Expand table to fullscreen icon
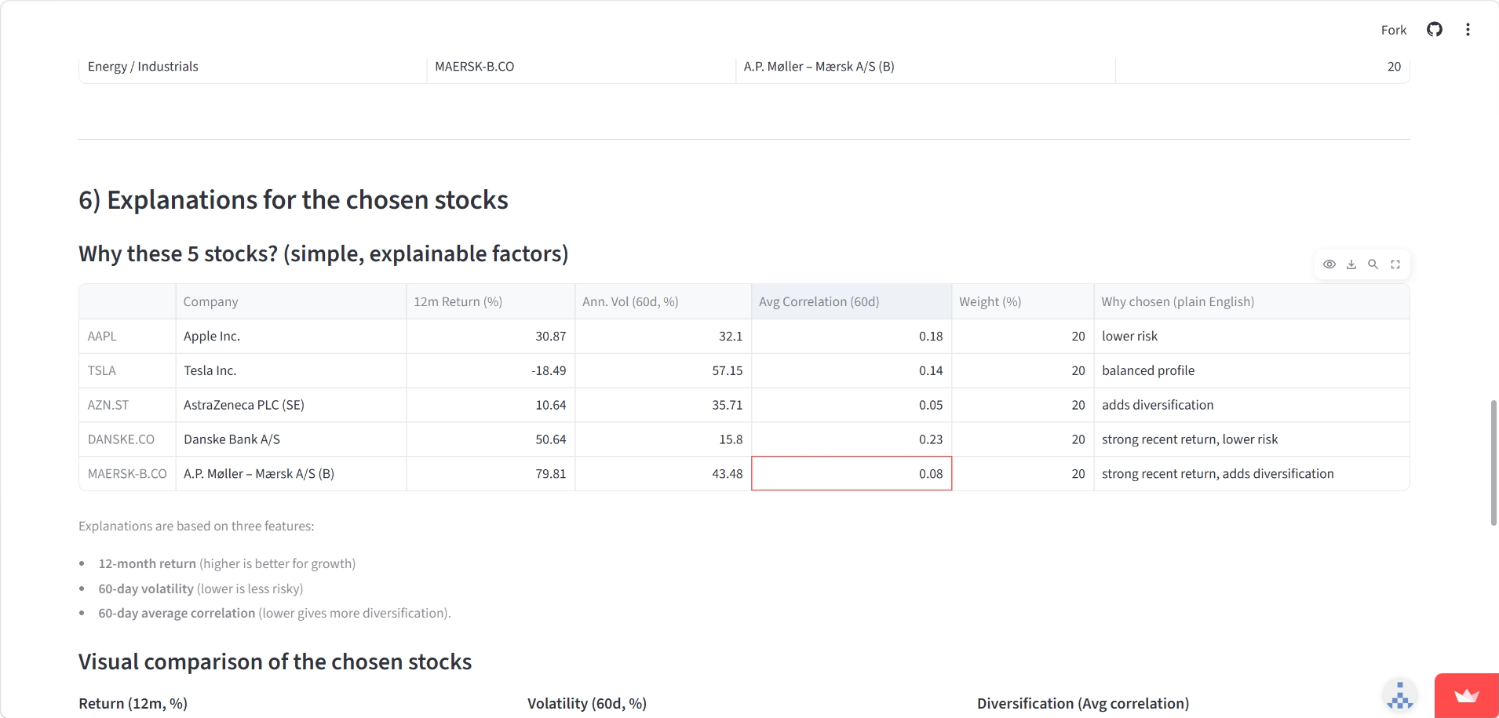 click(x=1395, y=264)
